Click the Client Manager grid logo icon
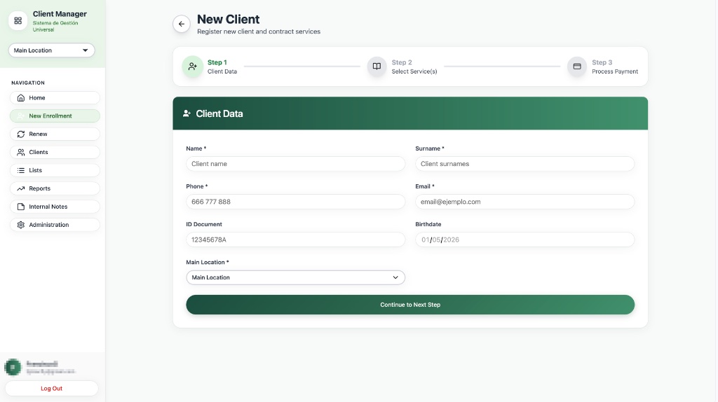Screen dimensions: 718x402 tap(18, 20)
